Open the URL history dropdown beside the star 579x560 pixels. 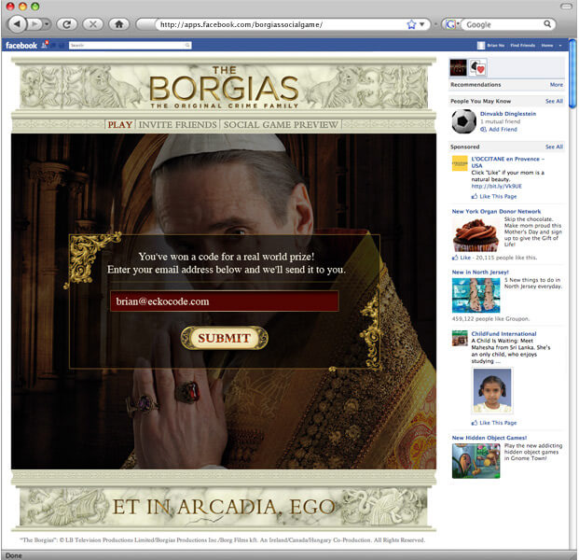[x=422, y=24]
